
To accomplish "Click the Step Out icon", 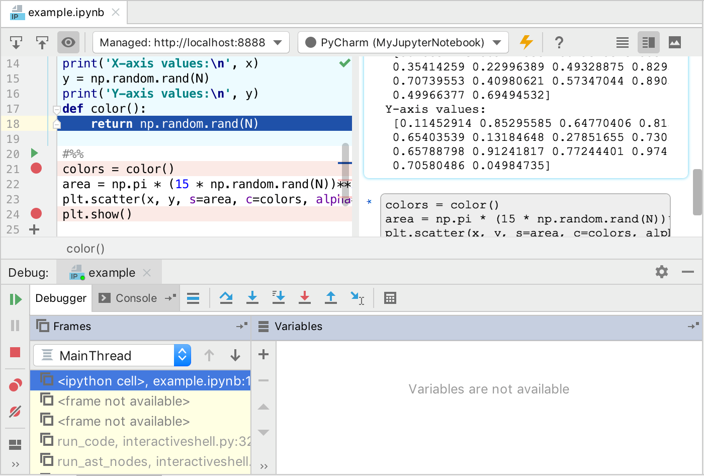I will point(330,298).
